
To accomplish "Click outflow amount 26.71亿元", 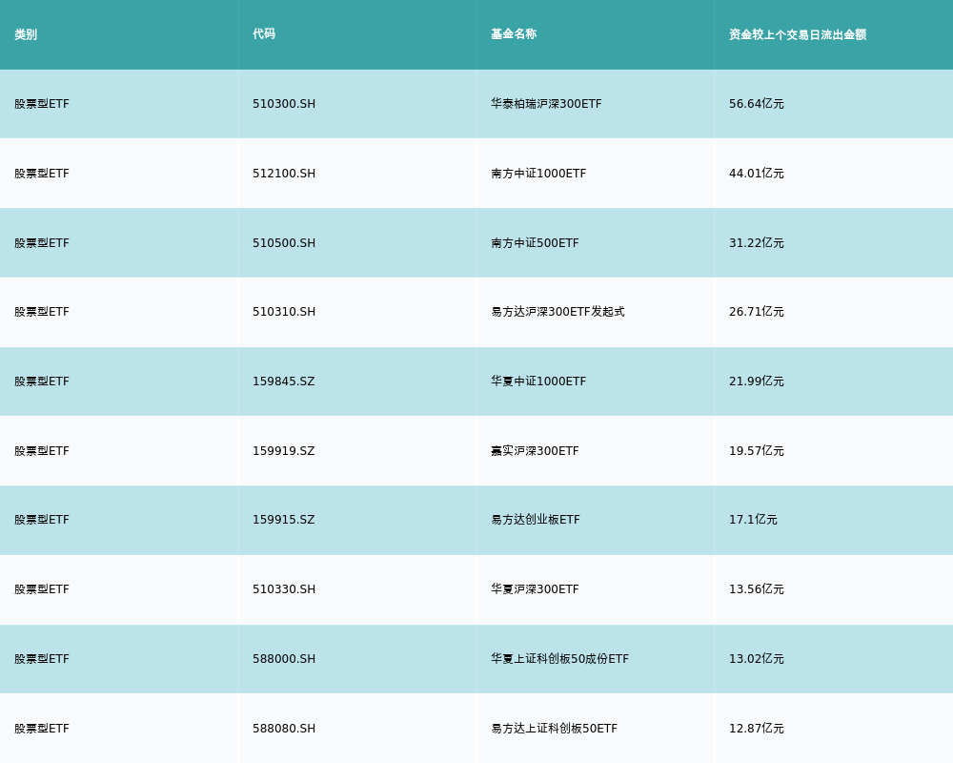I will click(x=756, y=312).
